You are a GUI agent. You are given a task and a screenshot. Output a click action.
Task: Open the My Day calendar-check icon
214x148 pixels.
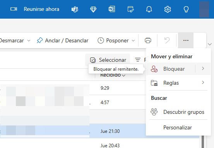coord(130,9)
